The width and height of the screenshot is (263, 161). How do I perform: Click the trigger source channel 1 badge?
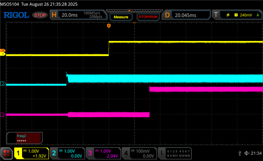(x=236, y=15)
